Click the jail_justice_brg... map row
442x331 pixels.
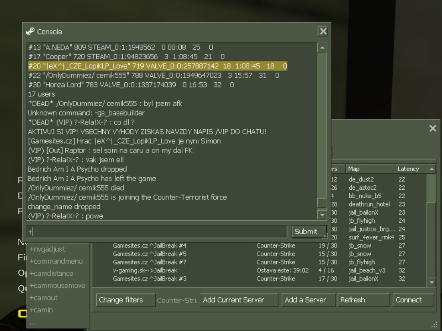(372, 229)
